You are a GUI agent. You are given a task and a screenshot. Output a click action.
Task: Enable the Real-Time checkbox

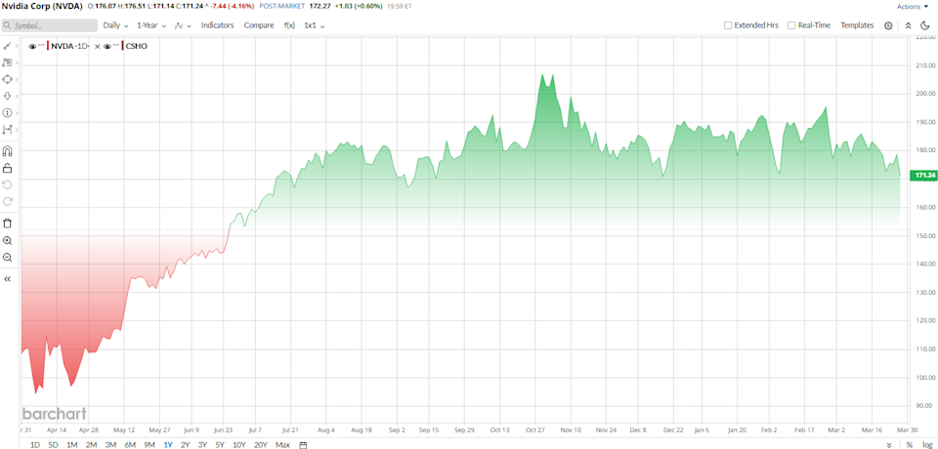pos(791,25)
